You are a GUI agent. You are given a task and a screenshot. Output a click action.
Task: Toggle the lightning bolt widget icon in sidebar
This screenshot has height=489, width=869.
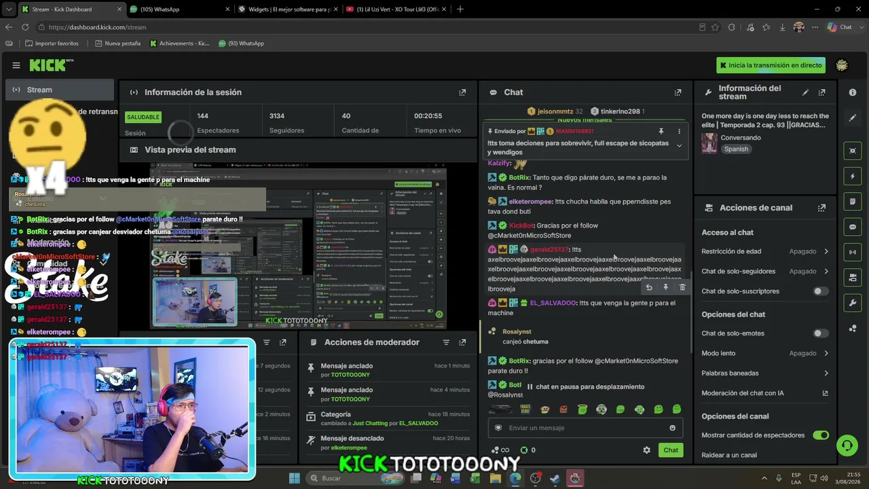[x=853, y=176]
